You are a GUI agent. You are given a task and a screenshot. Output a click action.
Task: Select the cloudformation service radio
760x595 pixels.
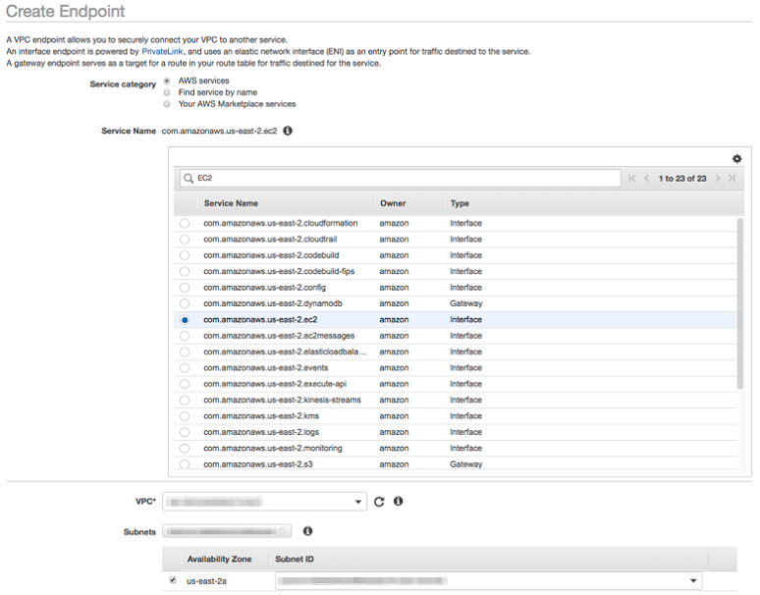point(185,223)
